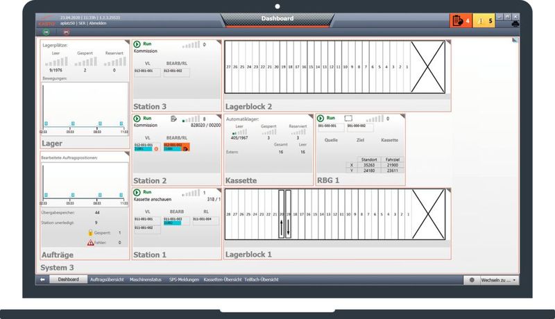Click the 11:33 marker on the Bewegungen chart
The width and height of the screenshot is (555, 319).
click(x=121, y=123)
